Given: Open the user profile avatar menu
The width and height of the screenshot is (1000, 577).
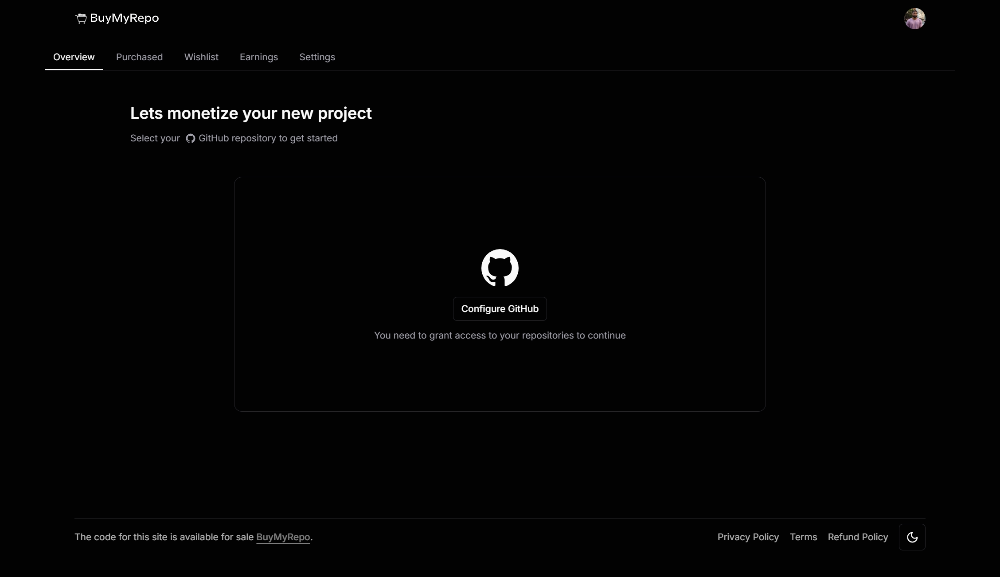Looking at the screenshot, I should (914, 19).
